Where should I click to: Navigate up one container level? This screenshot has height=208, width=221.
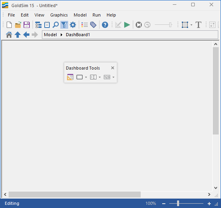(x=18, y=35)
